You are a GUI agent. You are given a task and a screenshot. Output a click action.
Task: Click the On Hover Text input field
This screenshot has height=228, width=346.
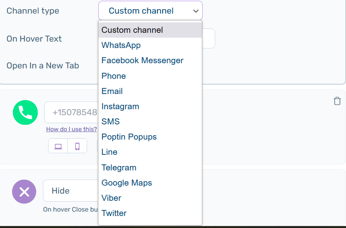(x=208, y=38)
